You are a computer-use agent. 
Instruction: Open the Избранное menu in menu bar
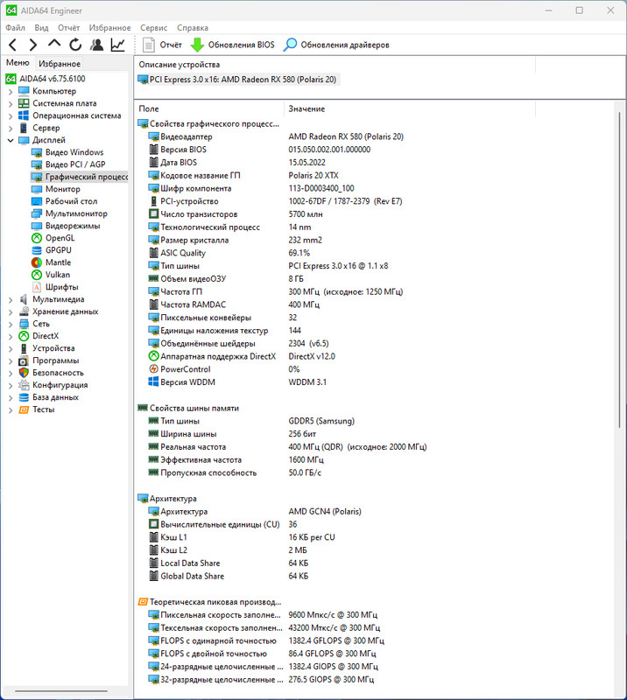110,28
